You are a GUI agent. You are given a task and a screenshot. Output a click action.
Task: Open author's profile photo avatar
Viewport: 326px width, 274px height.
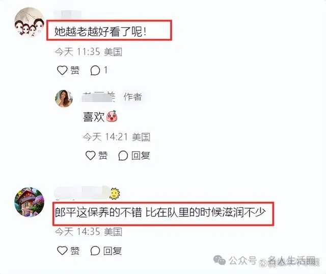pos(64,98)
